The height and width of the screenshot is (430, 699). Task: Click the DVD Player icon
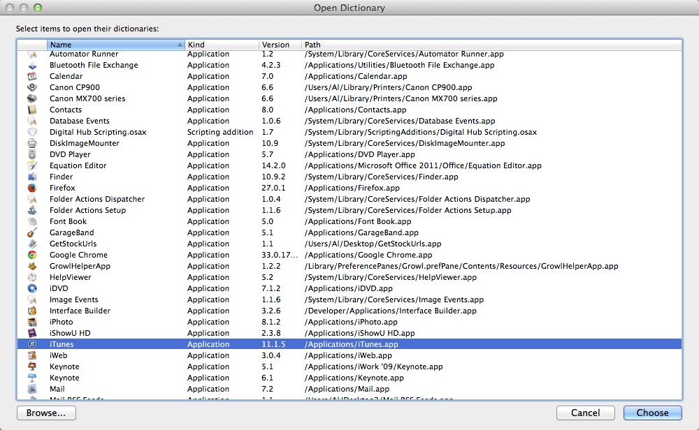click(x=32, y=154)
